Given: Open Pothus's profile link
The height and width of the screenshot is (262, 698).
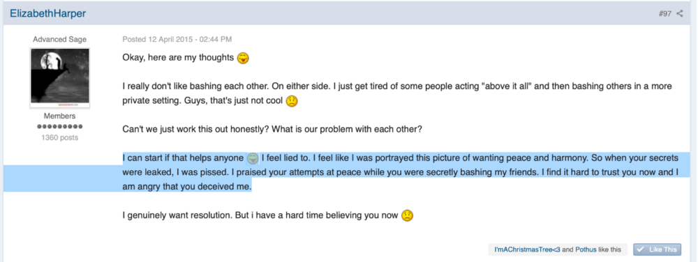Looking at the screenshot, I should [586, 249].
